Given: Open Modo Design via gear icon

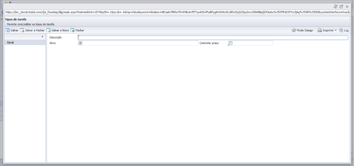Looking at the screenshot, I should tap(294, 30).
